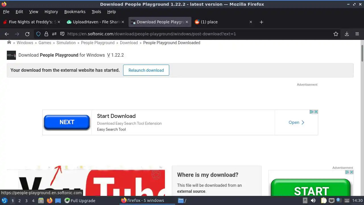Click the Start Download ad headline
364x205 pixels.
pyautogui.click(x=116, y=116)
